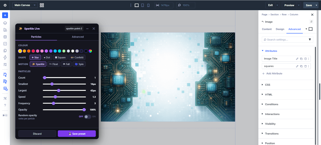This screenshot has width=321, height=145.
Task: Duplicate the squares attribute
Action: (301, 66)
